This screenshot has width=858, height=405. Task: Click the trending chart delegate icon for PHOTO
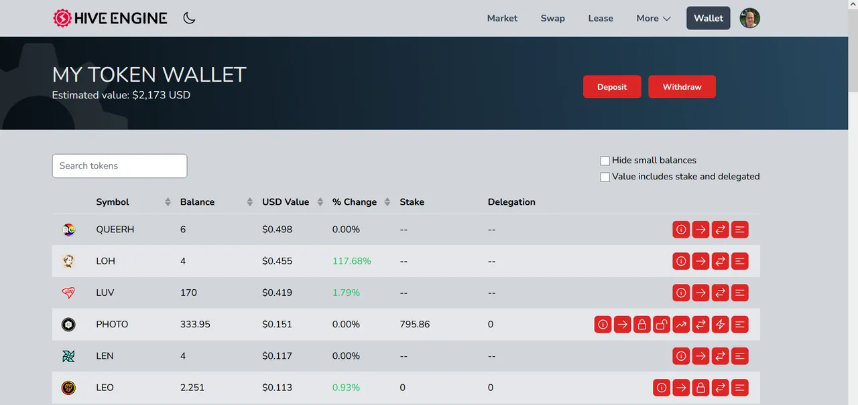point(681,325)
